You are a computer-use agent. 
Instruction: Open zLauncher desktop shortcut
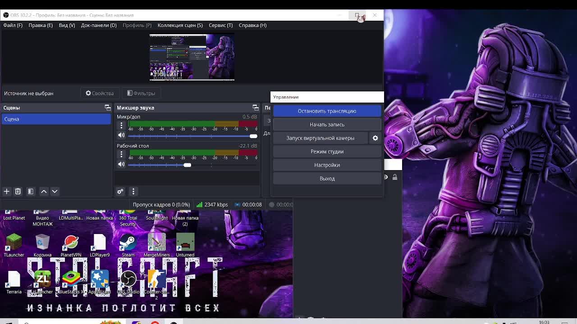[42, 282]
